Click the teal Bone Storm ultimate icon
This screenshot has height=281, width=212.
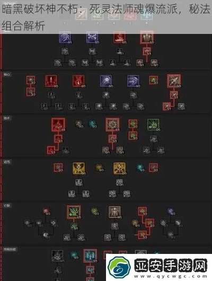point(90,256)
